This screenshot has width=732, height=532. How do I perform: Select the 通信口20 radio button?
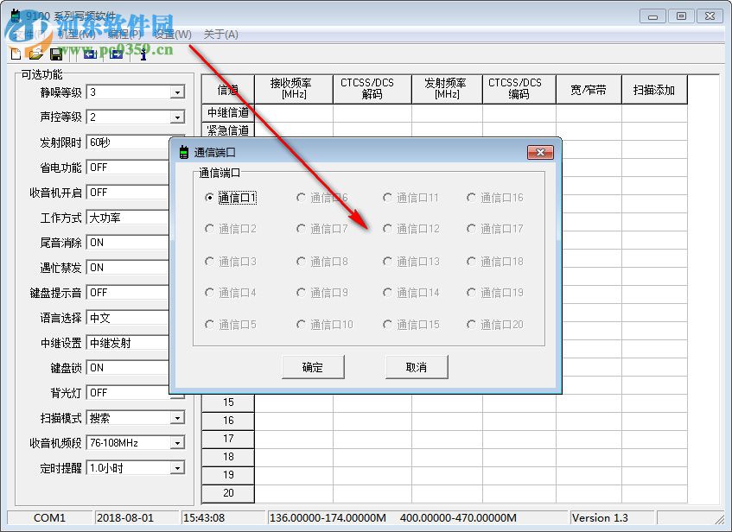pos(495,325)
